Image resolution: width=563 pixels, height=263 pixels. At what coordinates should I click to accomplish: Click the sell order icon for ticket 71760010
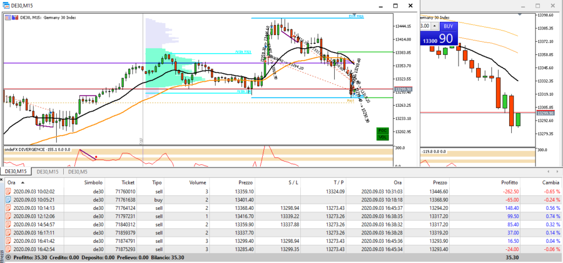[9, 191]
